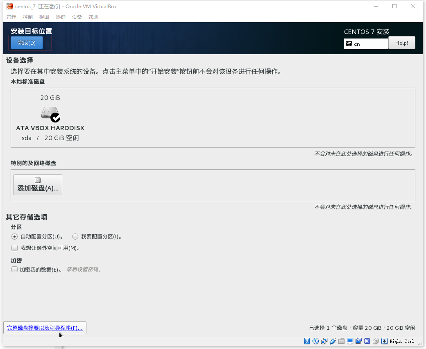
Task: Click the optical disc icon in status bar
Action: click(x=316, y=341)
